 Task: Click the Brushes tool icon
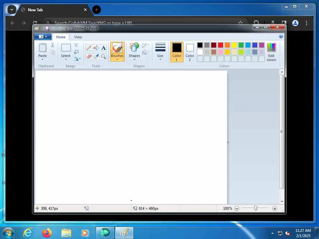click(117, 48)
